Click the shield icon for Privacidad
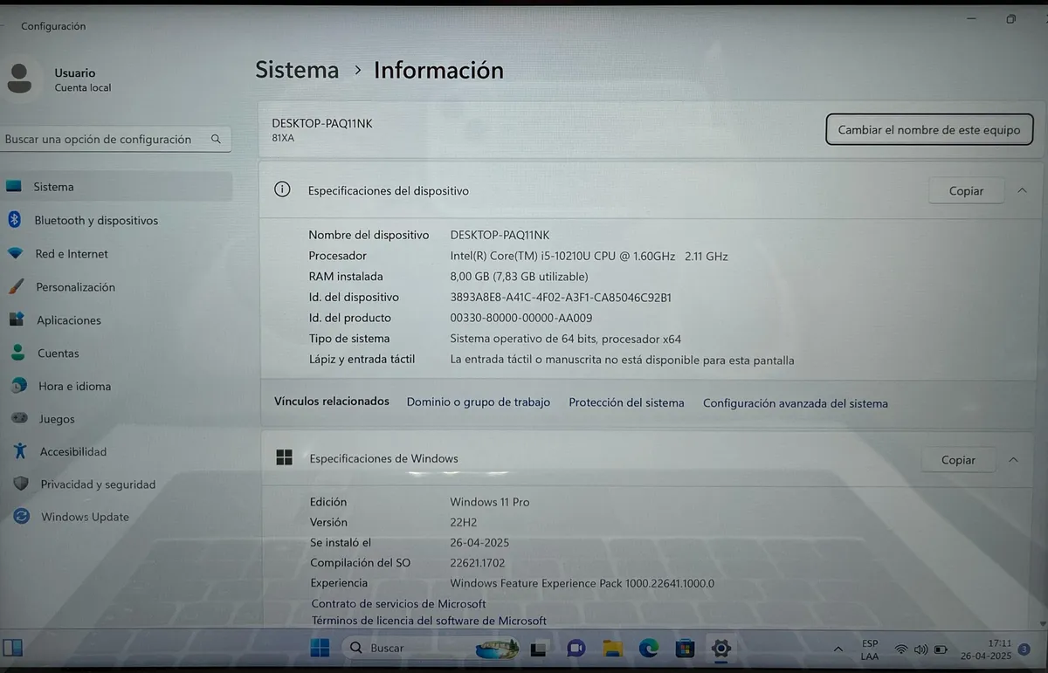The image size is (1048, 673). tap(21, 484)
